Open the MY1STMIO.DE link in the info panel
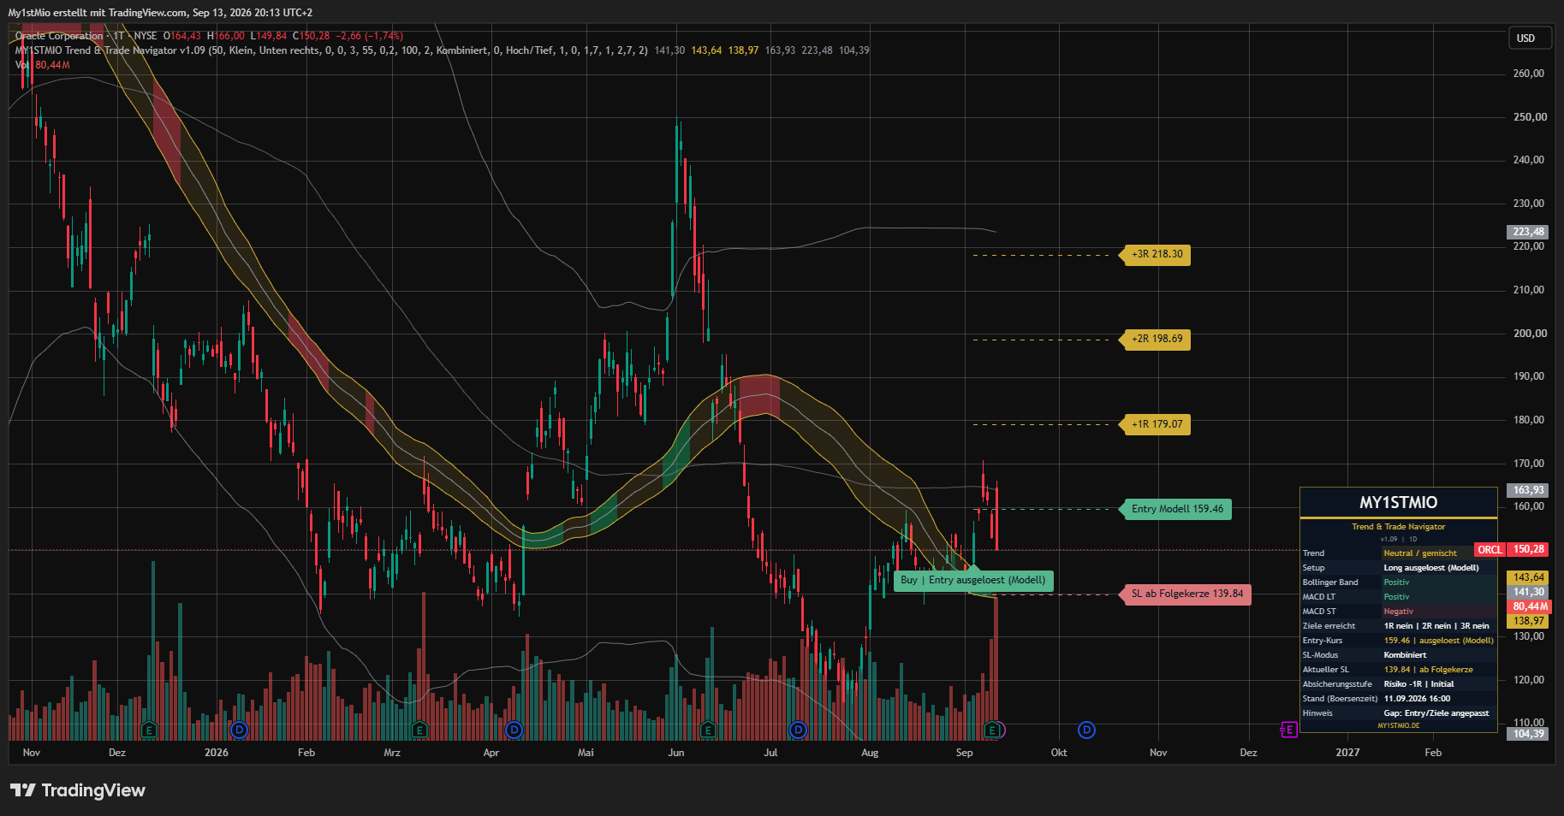The image size is (1564, 816). pyautogui.click(x=1399, y=725)
